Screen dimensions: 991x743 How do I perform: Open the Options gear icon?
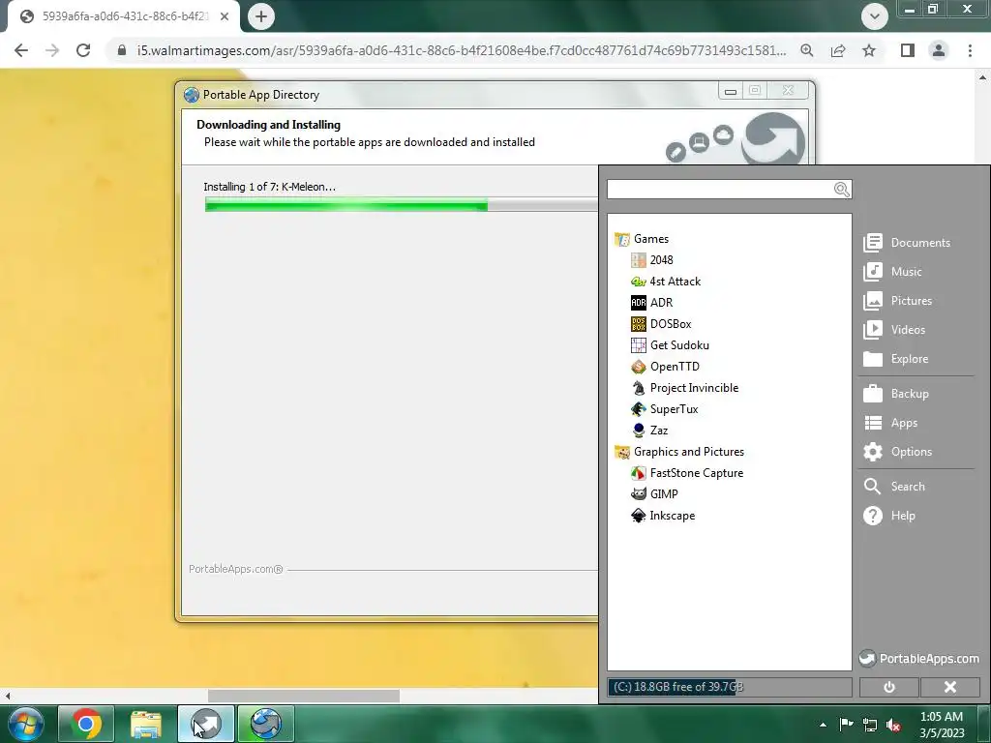873,452
